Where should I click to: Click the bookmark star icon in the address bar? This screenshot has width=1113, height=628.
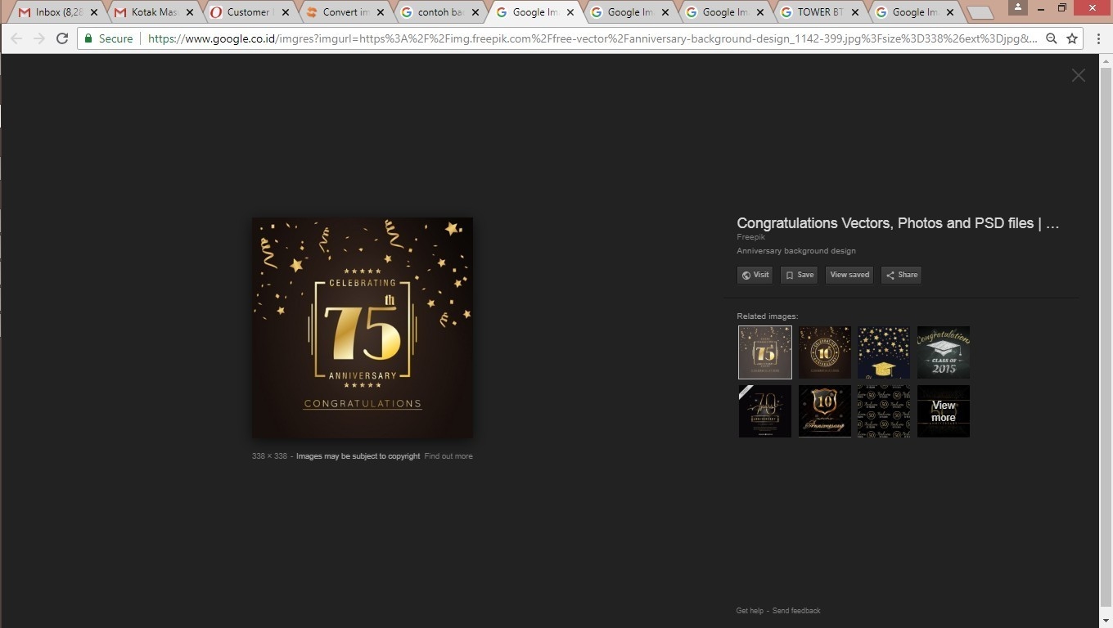point(1072,38)
